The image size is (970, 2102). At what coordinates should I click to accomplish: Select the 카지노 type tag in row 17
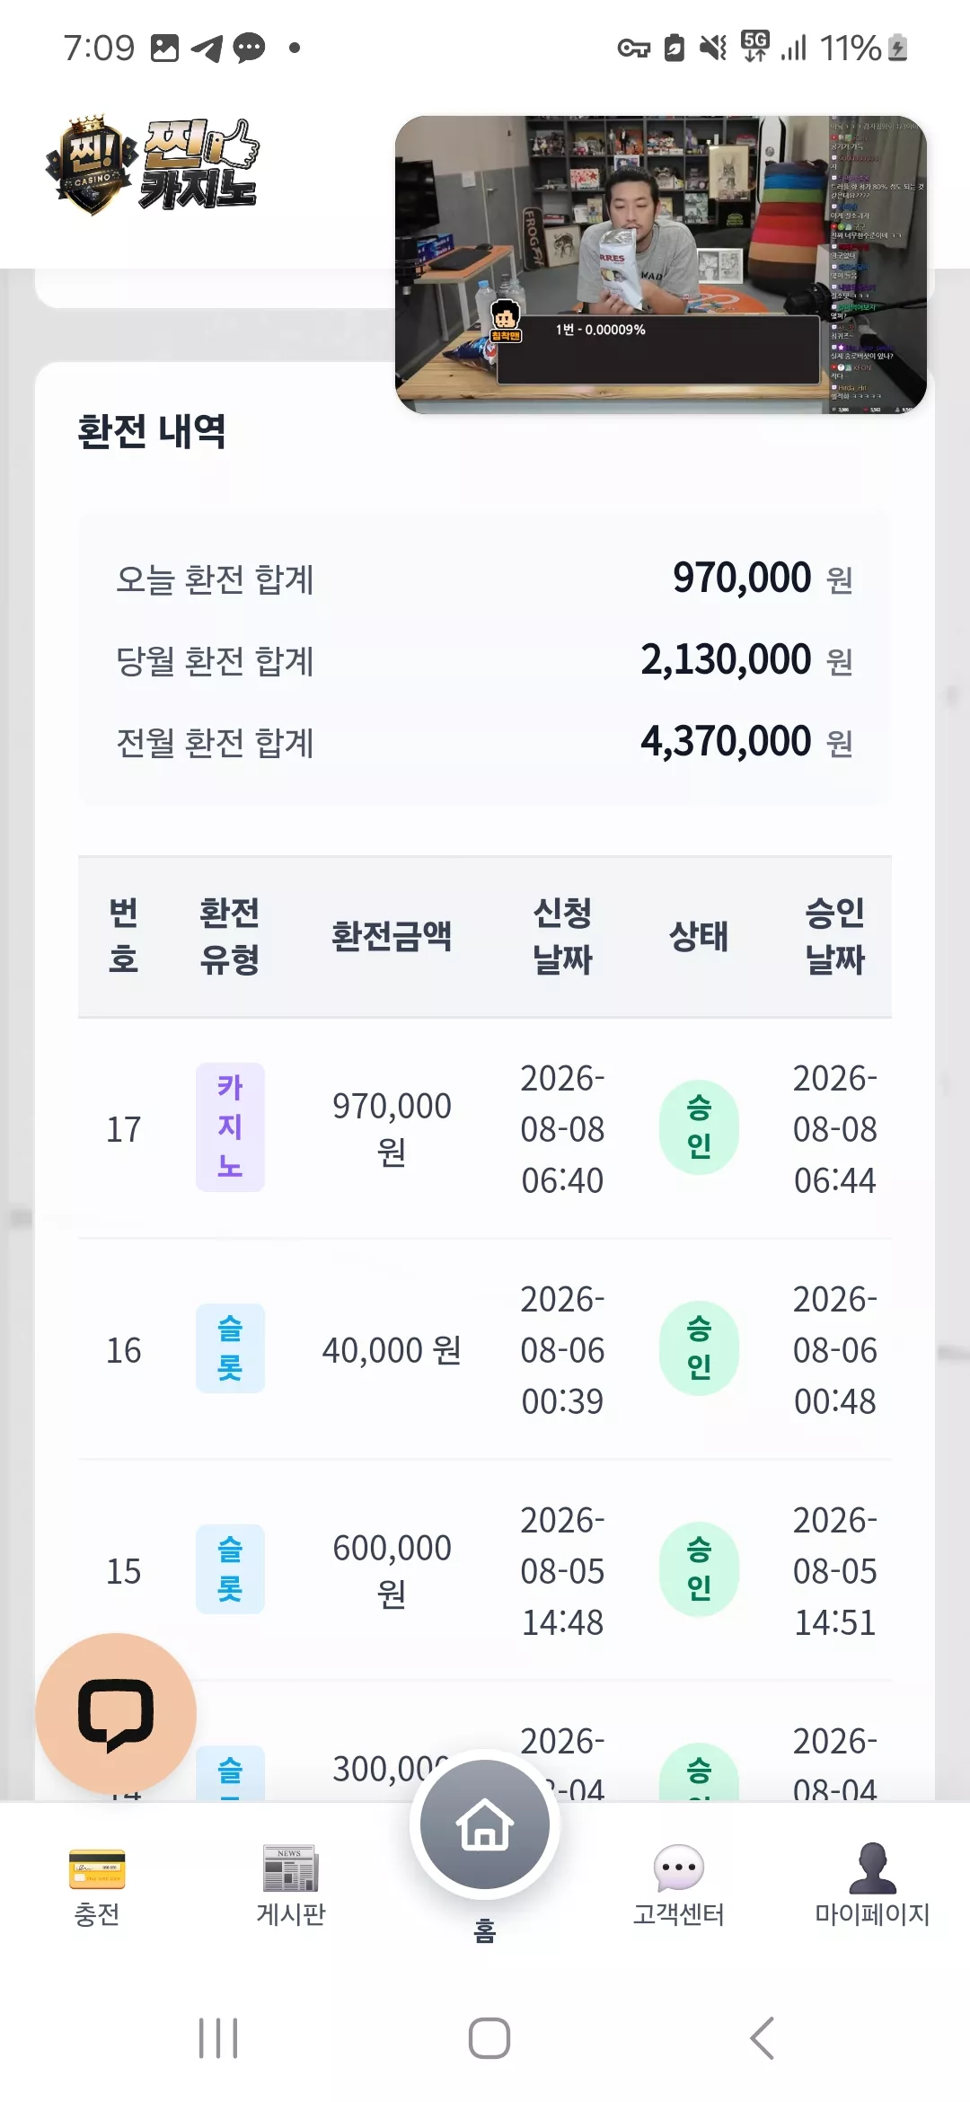[230, 1127]
